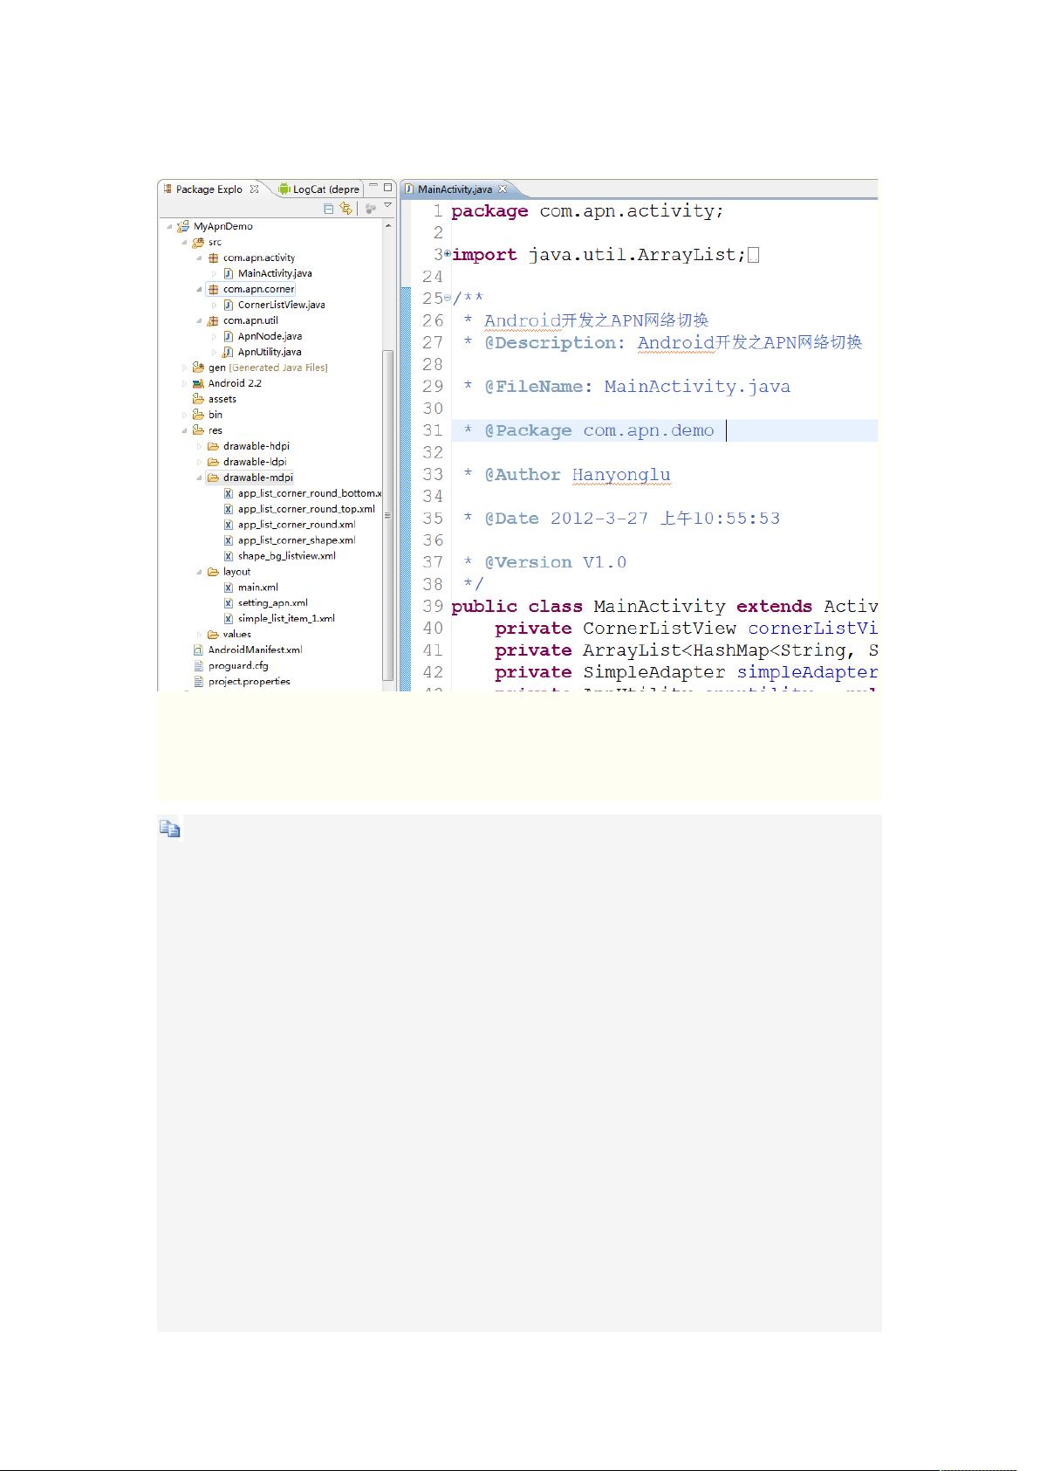The image size is (1040, 1471).
Task: Expand the gen Generated Java Files node
Action: [x=185, y=368]
